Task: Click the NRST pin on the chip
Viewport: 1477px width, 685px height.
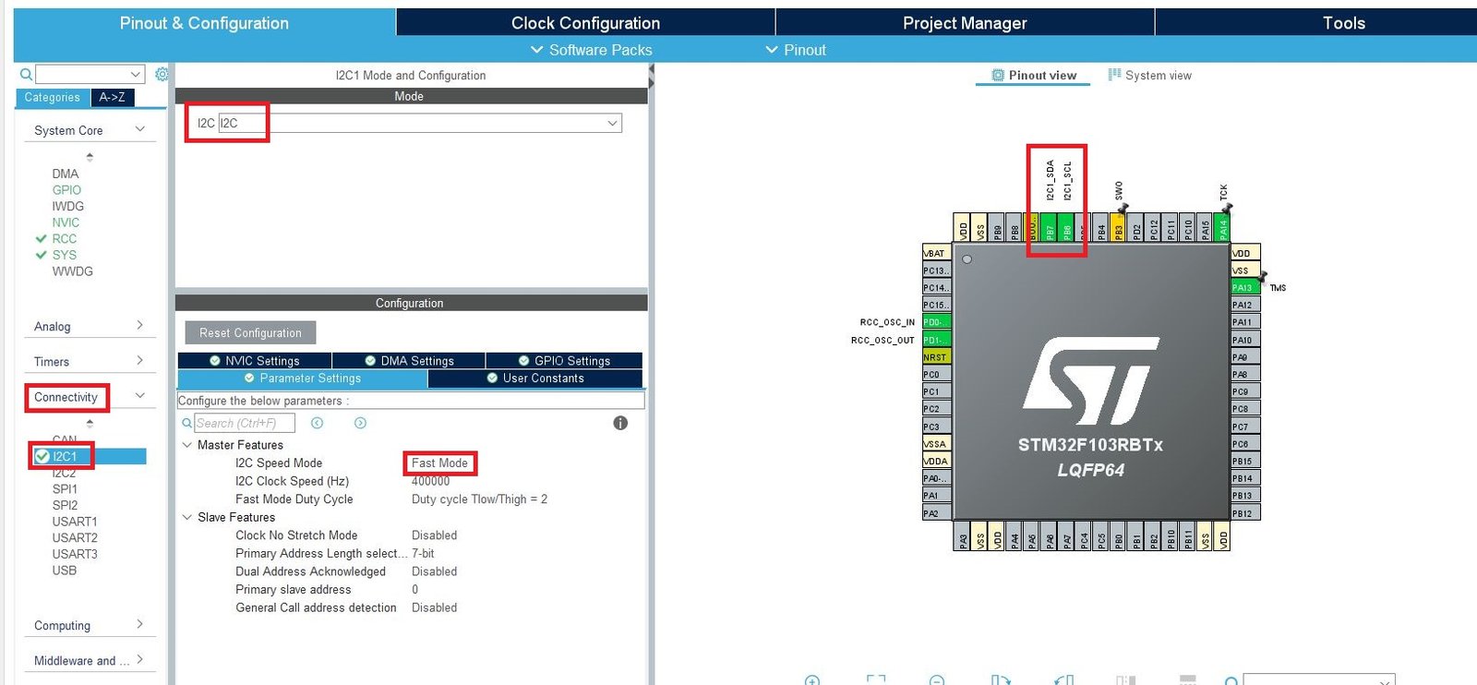Action: (x=936, y=357)
